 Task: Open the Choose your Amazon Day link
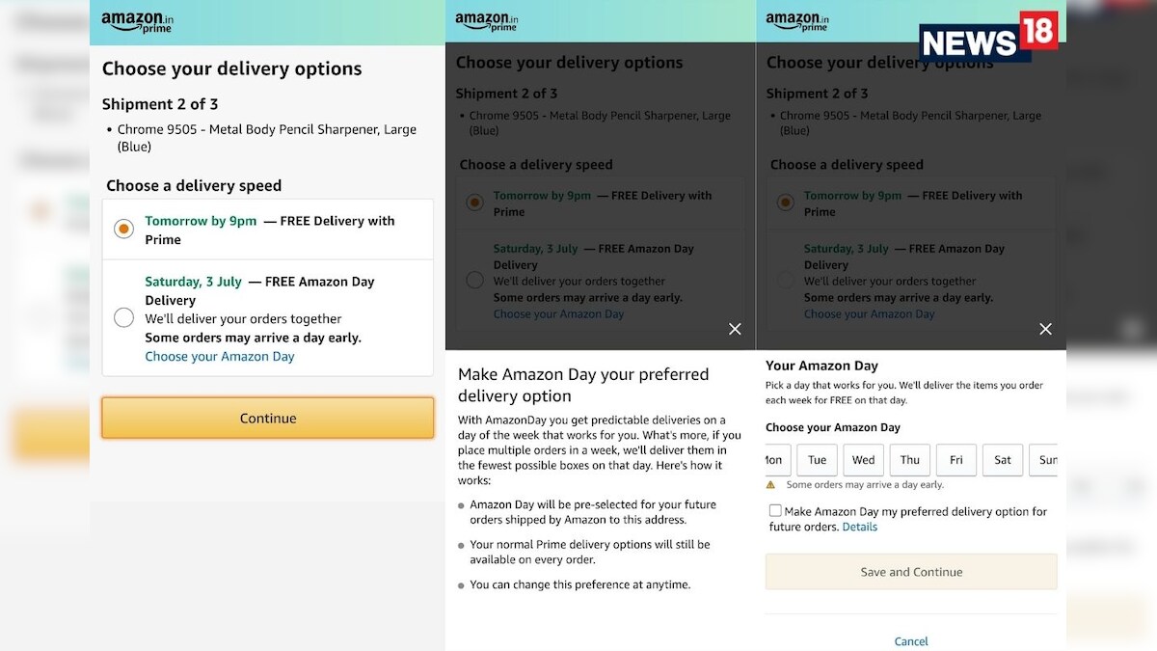pyautogui.click(x=219, y=356)
